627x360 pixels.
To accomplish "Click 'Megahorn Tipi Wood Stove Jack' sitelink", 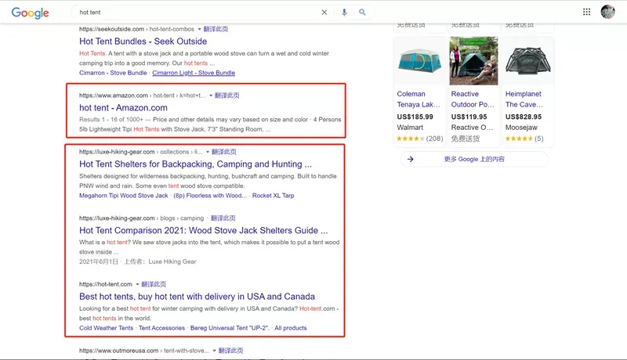I will (x=124, y=196).
